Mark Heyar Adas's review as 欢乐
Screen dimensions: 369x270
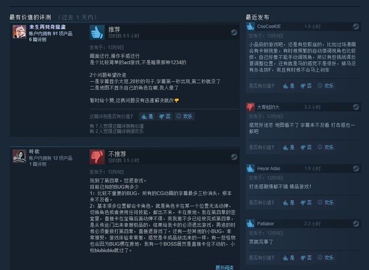325,202
